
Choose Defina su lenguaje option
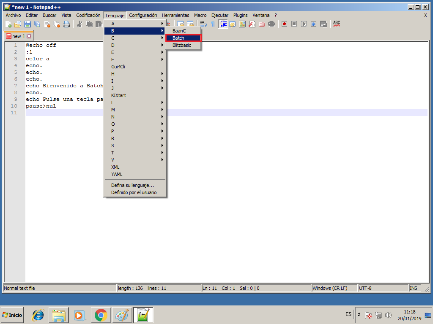coord(131,185)
